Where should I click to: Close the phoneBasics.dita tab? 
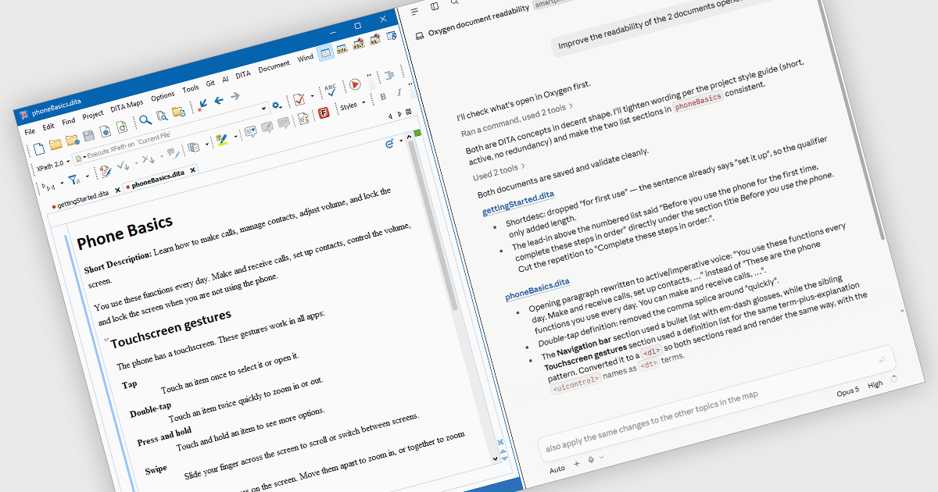coord(192,170)
